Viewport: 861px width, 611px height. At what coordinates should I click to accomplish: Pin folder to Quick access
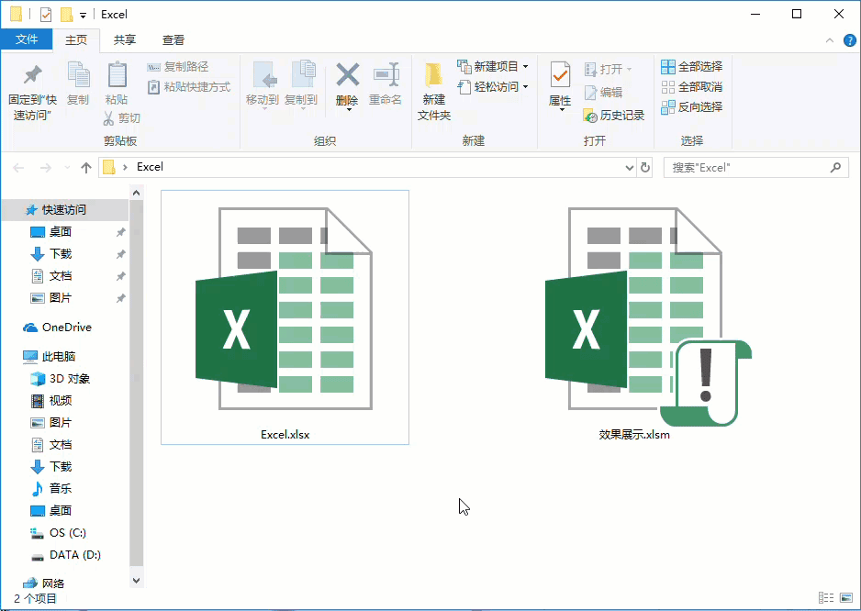pyautogui.click(x=32, y=92)
